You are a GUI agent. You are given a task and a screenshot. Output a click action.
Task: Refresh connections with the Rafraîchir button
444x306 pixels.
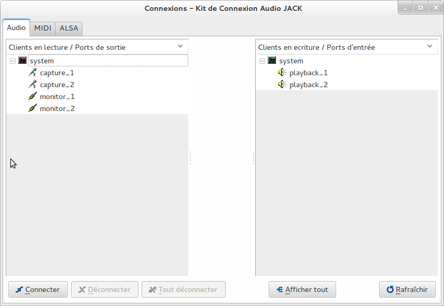407,289
